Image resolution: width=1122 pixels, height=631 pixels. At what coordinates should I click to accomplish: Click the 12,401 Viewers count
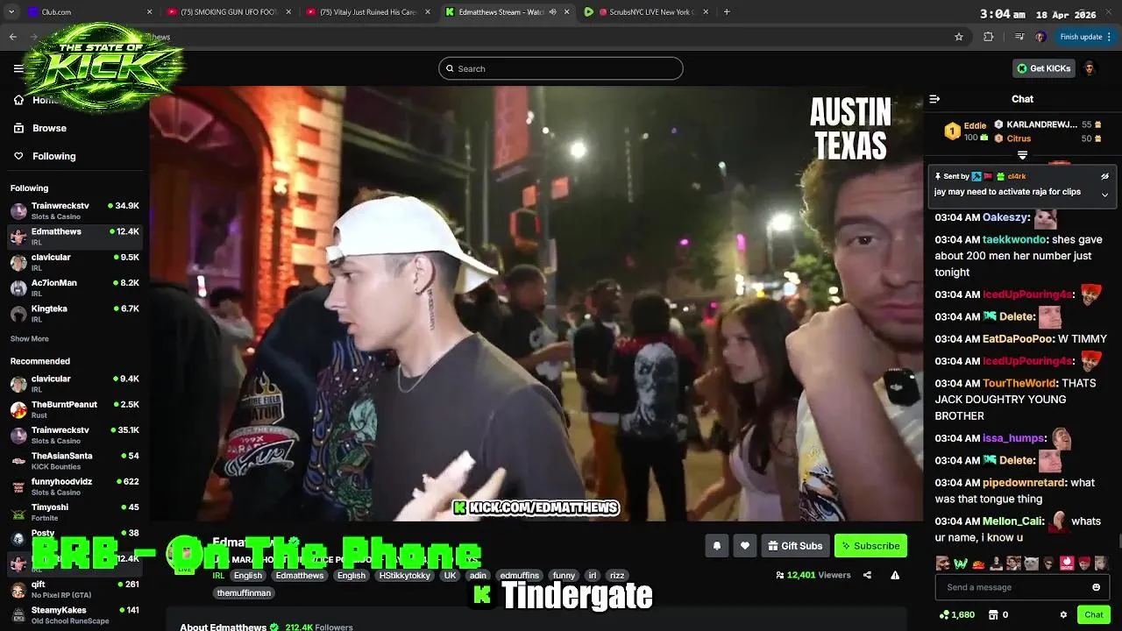813,575
